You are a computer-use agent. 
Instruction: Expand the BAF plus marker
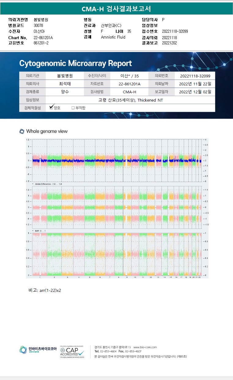33,230
